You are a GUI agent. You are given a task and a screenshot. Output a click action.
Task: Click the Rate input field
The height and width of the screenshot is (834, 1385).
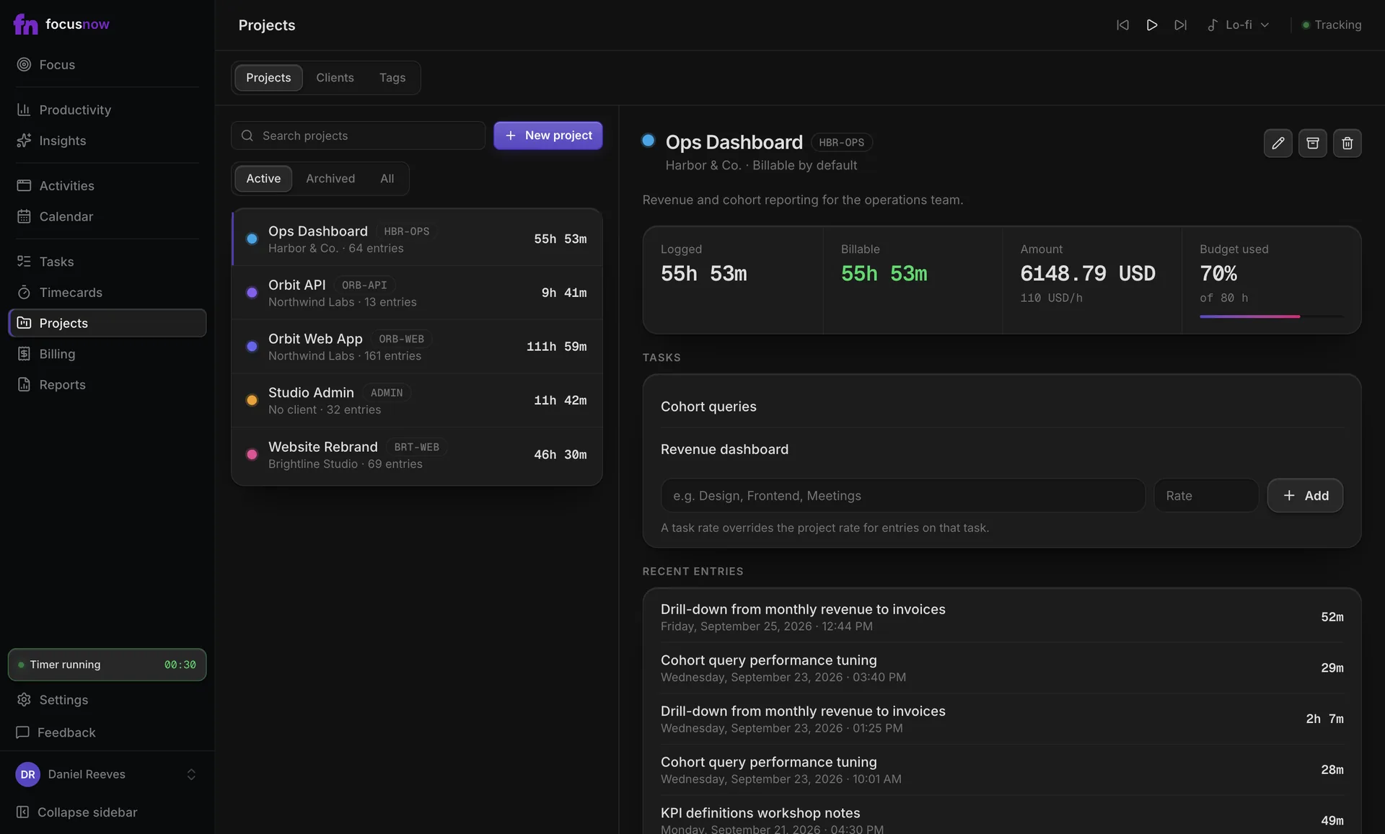coord(1206,496)
